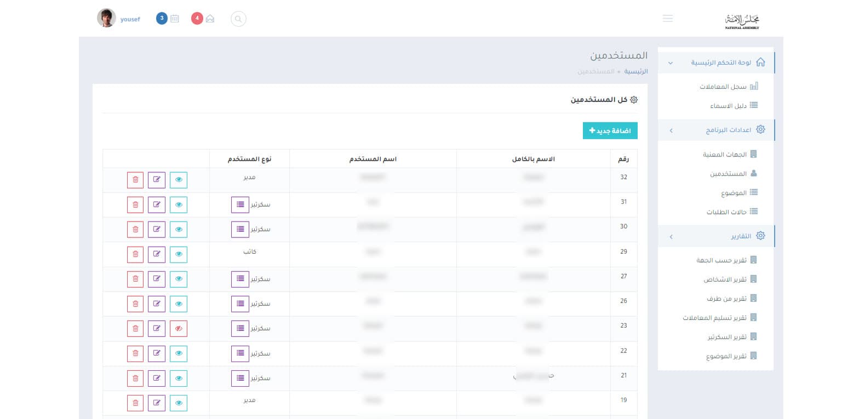
Task: Delete the user in row 21
Action: click(136, 378)
